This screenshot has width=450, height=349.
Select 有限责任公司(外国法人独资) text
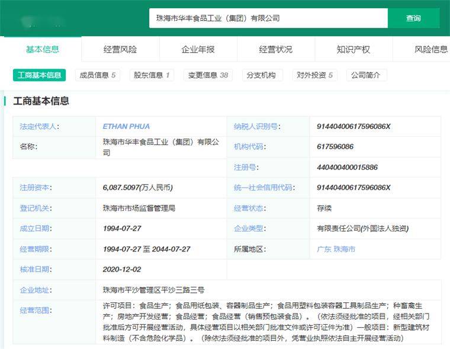[363, 228]
